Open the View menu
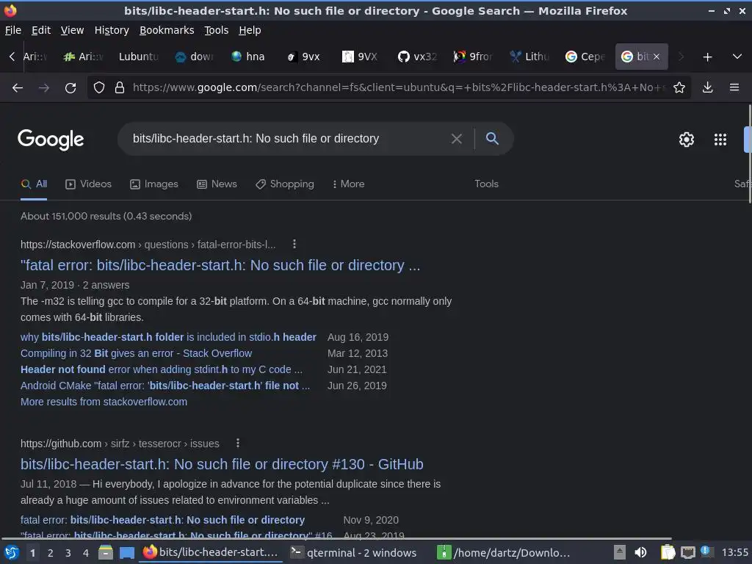 click(73, 30)
